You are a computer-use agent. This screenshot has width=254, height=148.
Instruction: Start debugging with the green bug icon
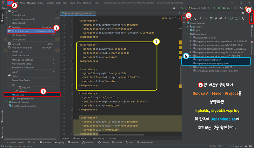[219, 8]
